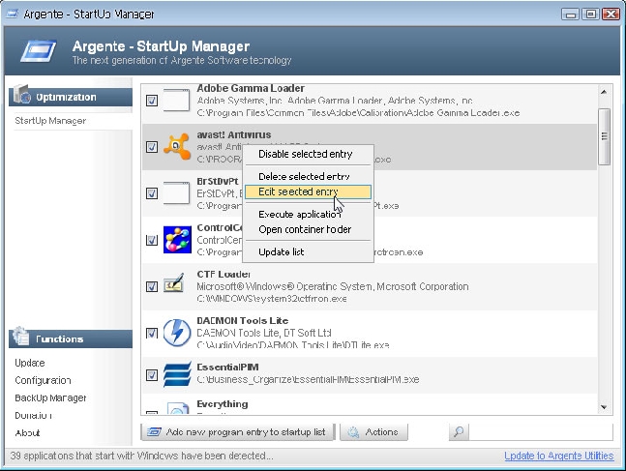
Task: Toggle the DAEMON Tools Lite checkbox
Action: point(152,334)
